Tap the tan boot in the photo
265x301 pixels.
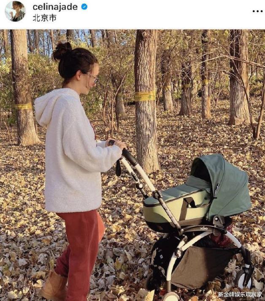point(54,286)
